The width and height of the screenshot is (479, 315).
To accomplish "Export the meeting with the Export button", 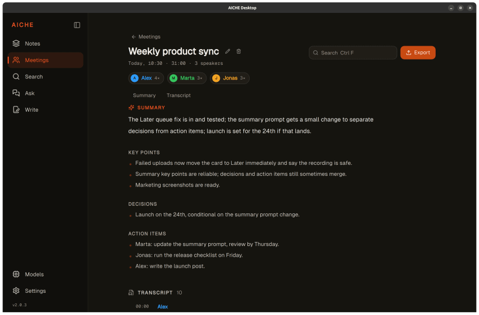I will pos(418,53).
